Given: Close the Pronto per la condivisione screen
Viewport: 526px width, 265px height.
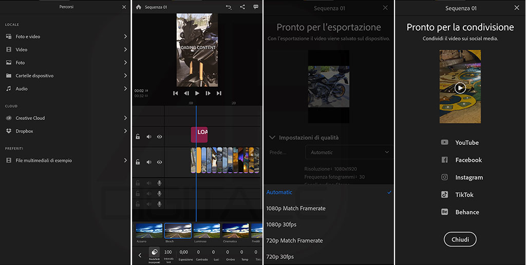Looking at the screenshot, I should [x=517, y=7].
